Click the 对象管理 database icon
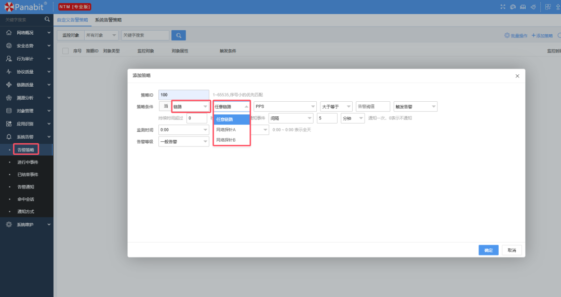 pyautogui.click(x=9, y=111)
